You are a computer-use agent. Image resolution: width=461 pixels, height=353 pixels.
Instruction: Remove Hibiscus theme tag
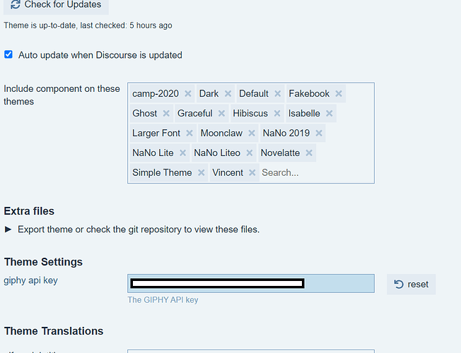tap(277, 114)
